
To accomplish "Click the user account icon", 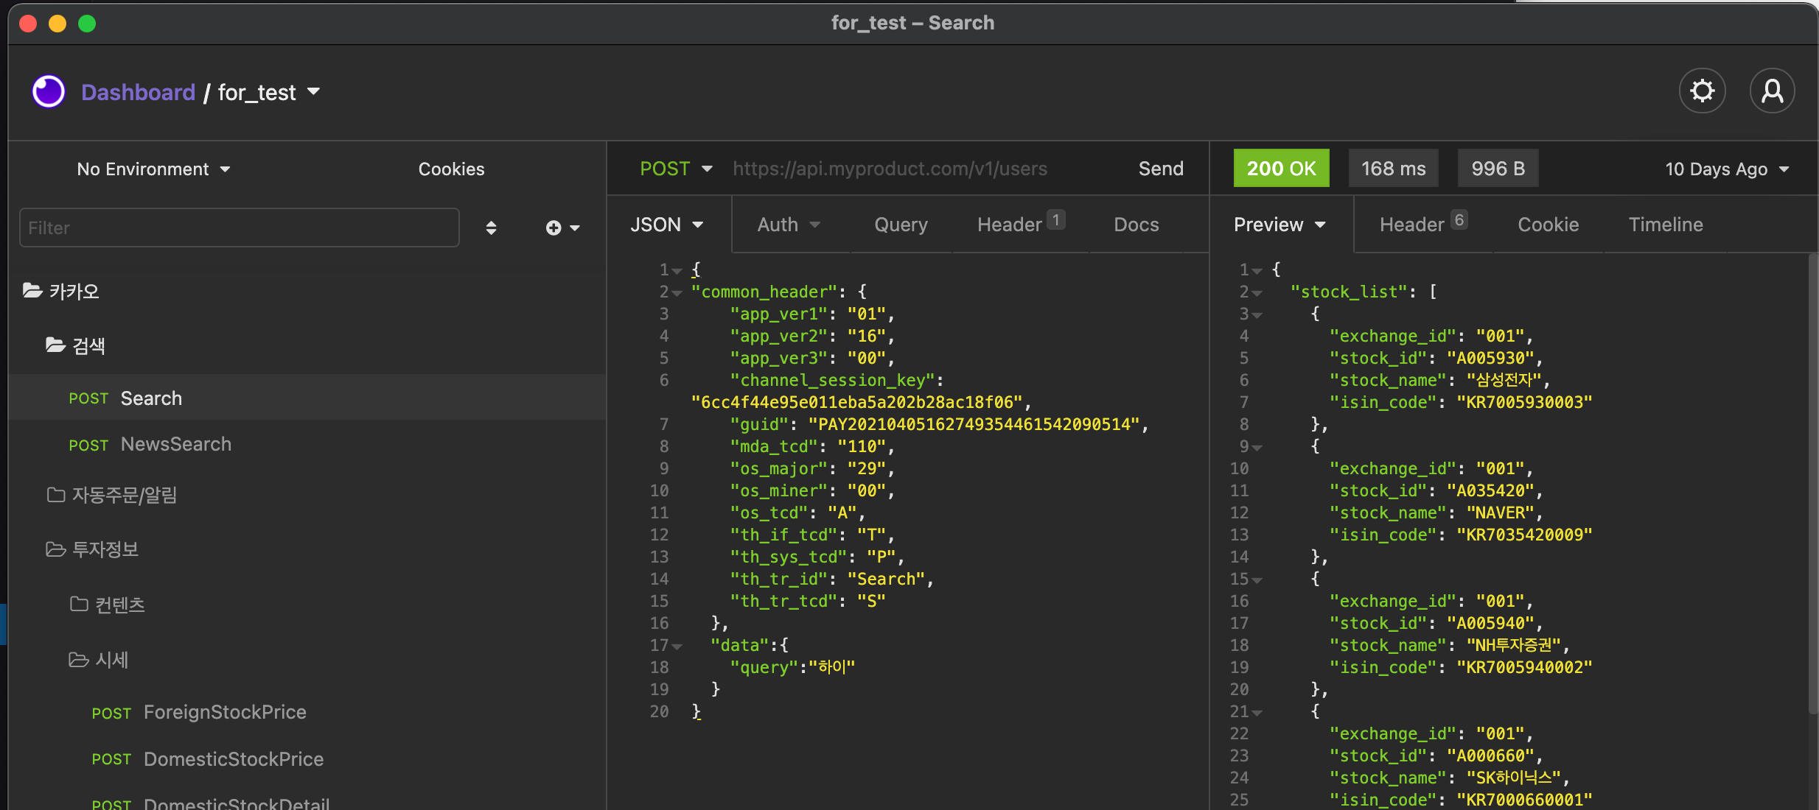I will pyautogui.click(x=1772, y=91).
